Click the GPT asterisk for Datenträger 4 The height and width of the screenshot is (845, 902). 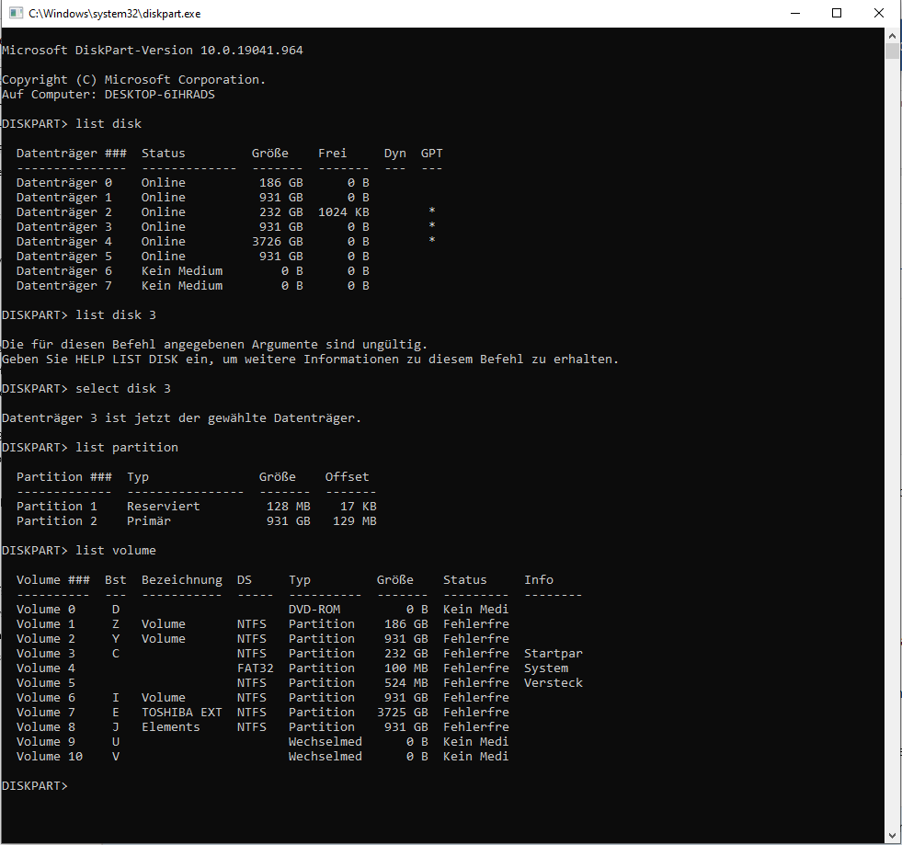click(x=432, y=240)
